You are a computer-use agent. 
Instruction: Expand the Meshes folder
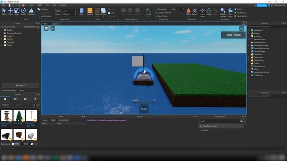tap(2, 39)
